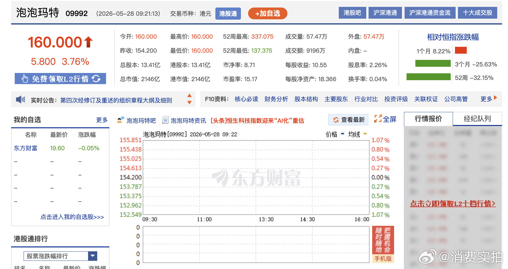Click the -0.05% change in watchlist

[x=89, y=148]
